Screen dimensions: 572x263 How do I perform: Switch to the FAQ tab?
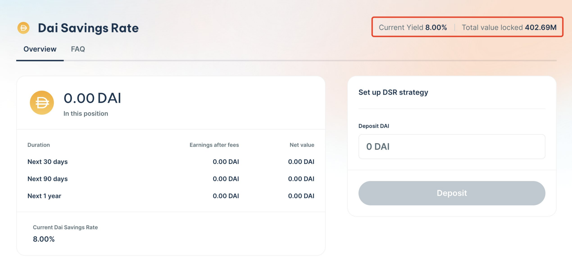coord(78,49)
